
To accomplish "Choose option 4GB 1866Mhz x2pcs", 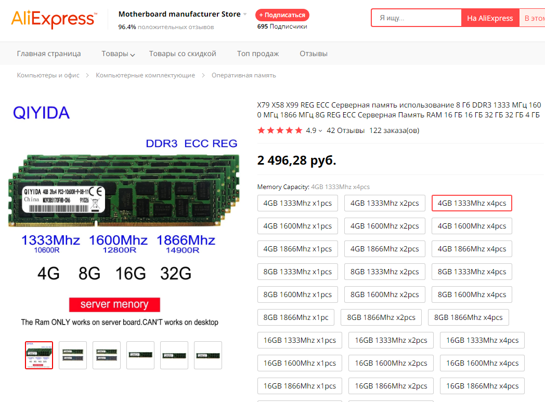I will click(x=385, y=249).
